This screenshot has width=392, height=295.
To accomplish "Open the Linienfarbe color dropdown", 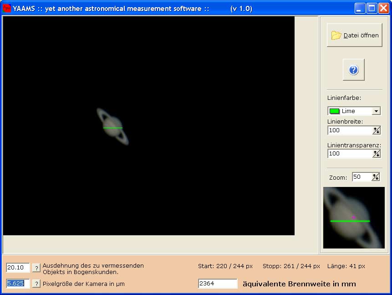I will click(377, 111).
